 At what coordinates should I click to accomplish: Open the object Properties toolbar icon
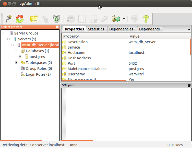coord(34,19)
